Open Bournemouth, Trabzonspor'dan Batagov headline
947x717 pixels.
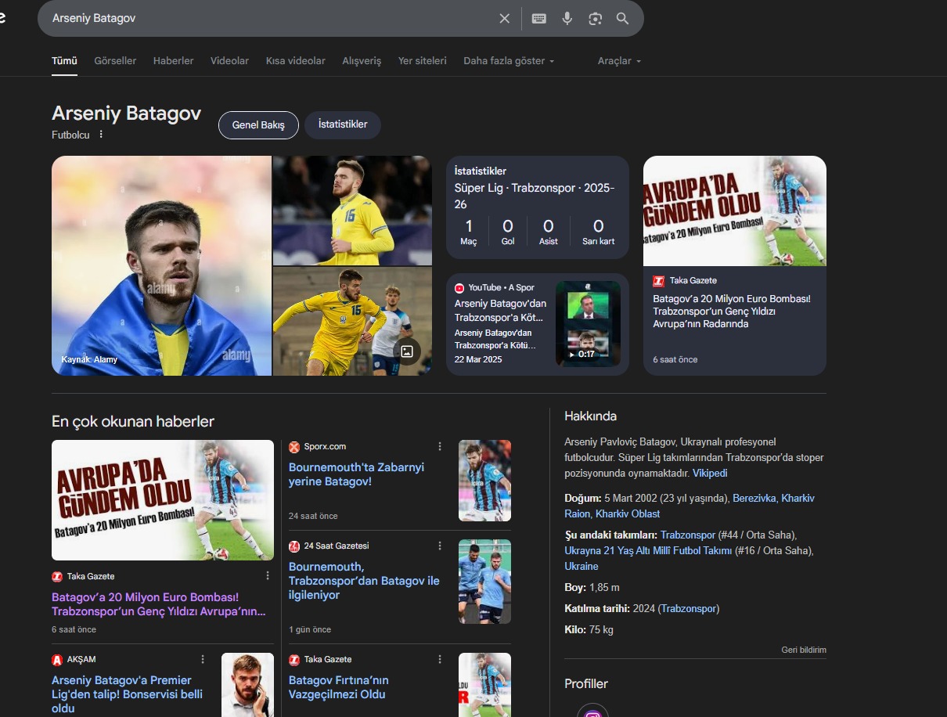364,581
